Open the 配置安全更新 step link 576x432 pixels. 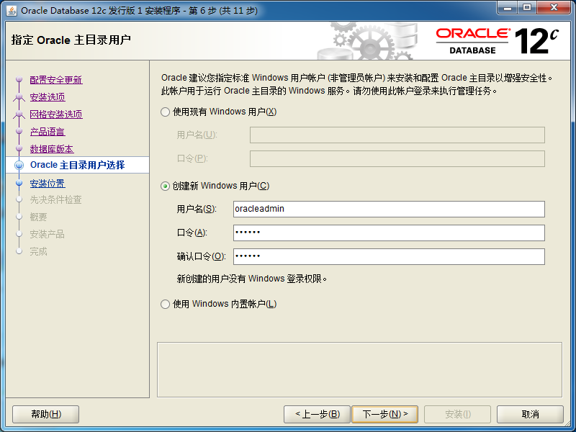[x=56, y=80]
